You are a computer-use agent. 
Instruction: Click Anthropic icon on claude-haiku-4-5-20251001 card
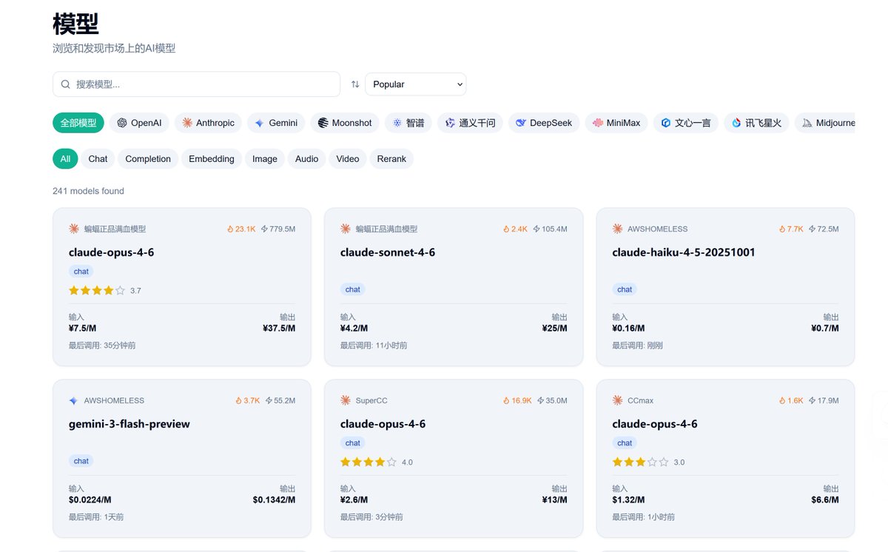pyautogui.click(x=617, y=229)
